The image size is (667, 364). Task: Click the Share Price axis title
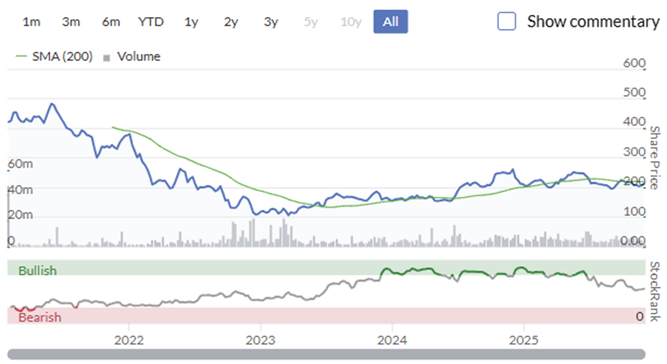[x=655, y=158]
